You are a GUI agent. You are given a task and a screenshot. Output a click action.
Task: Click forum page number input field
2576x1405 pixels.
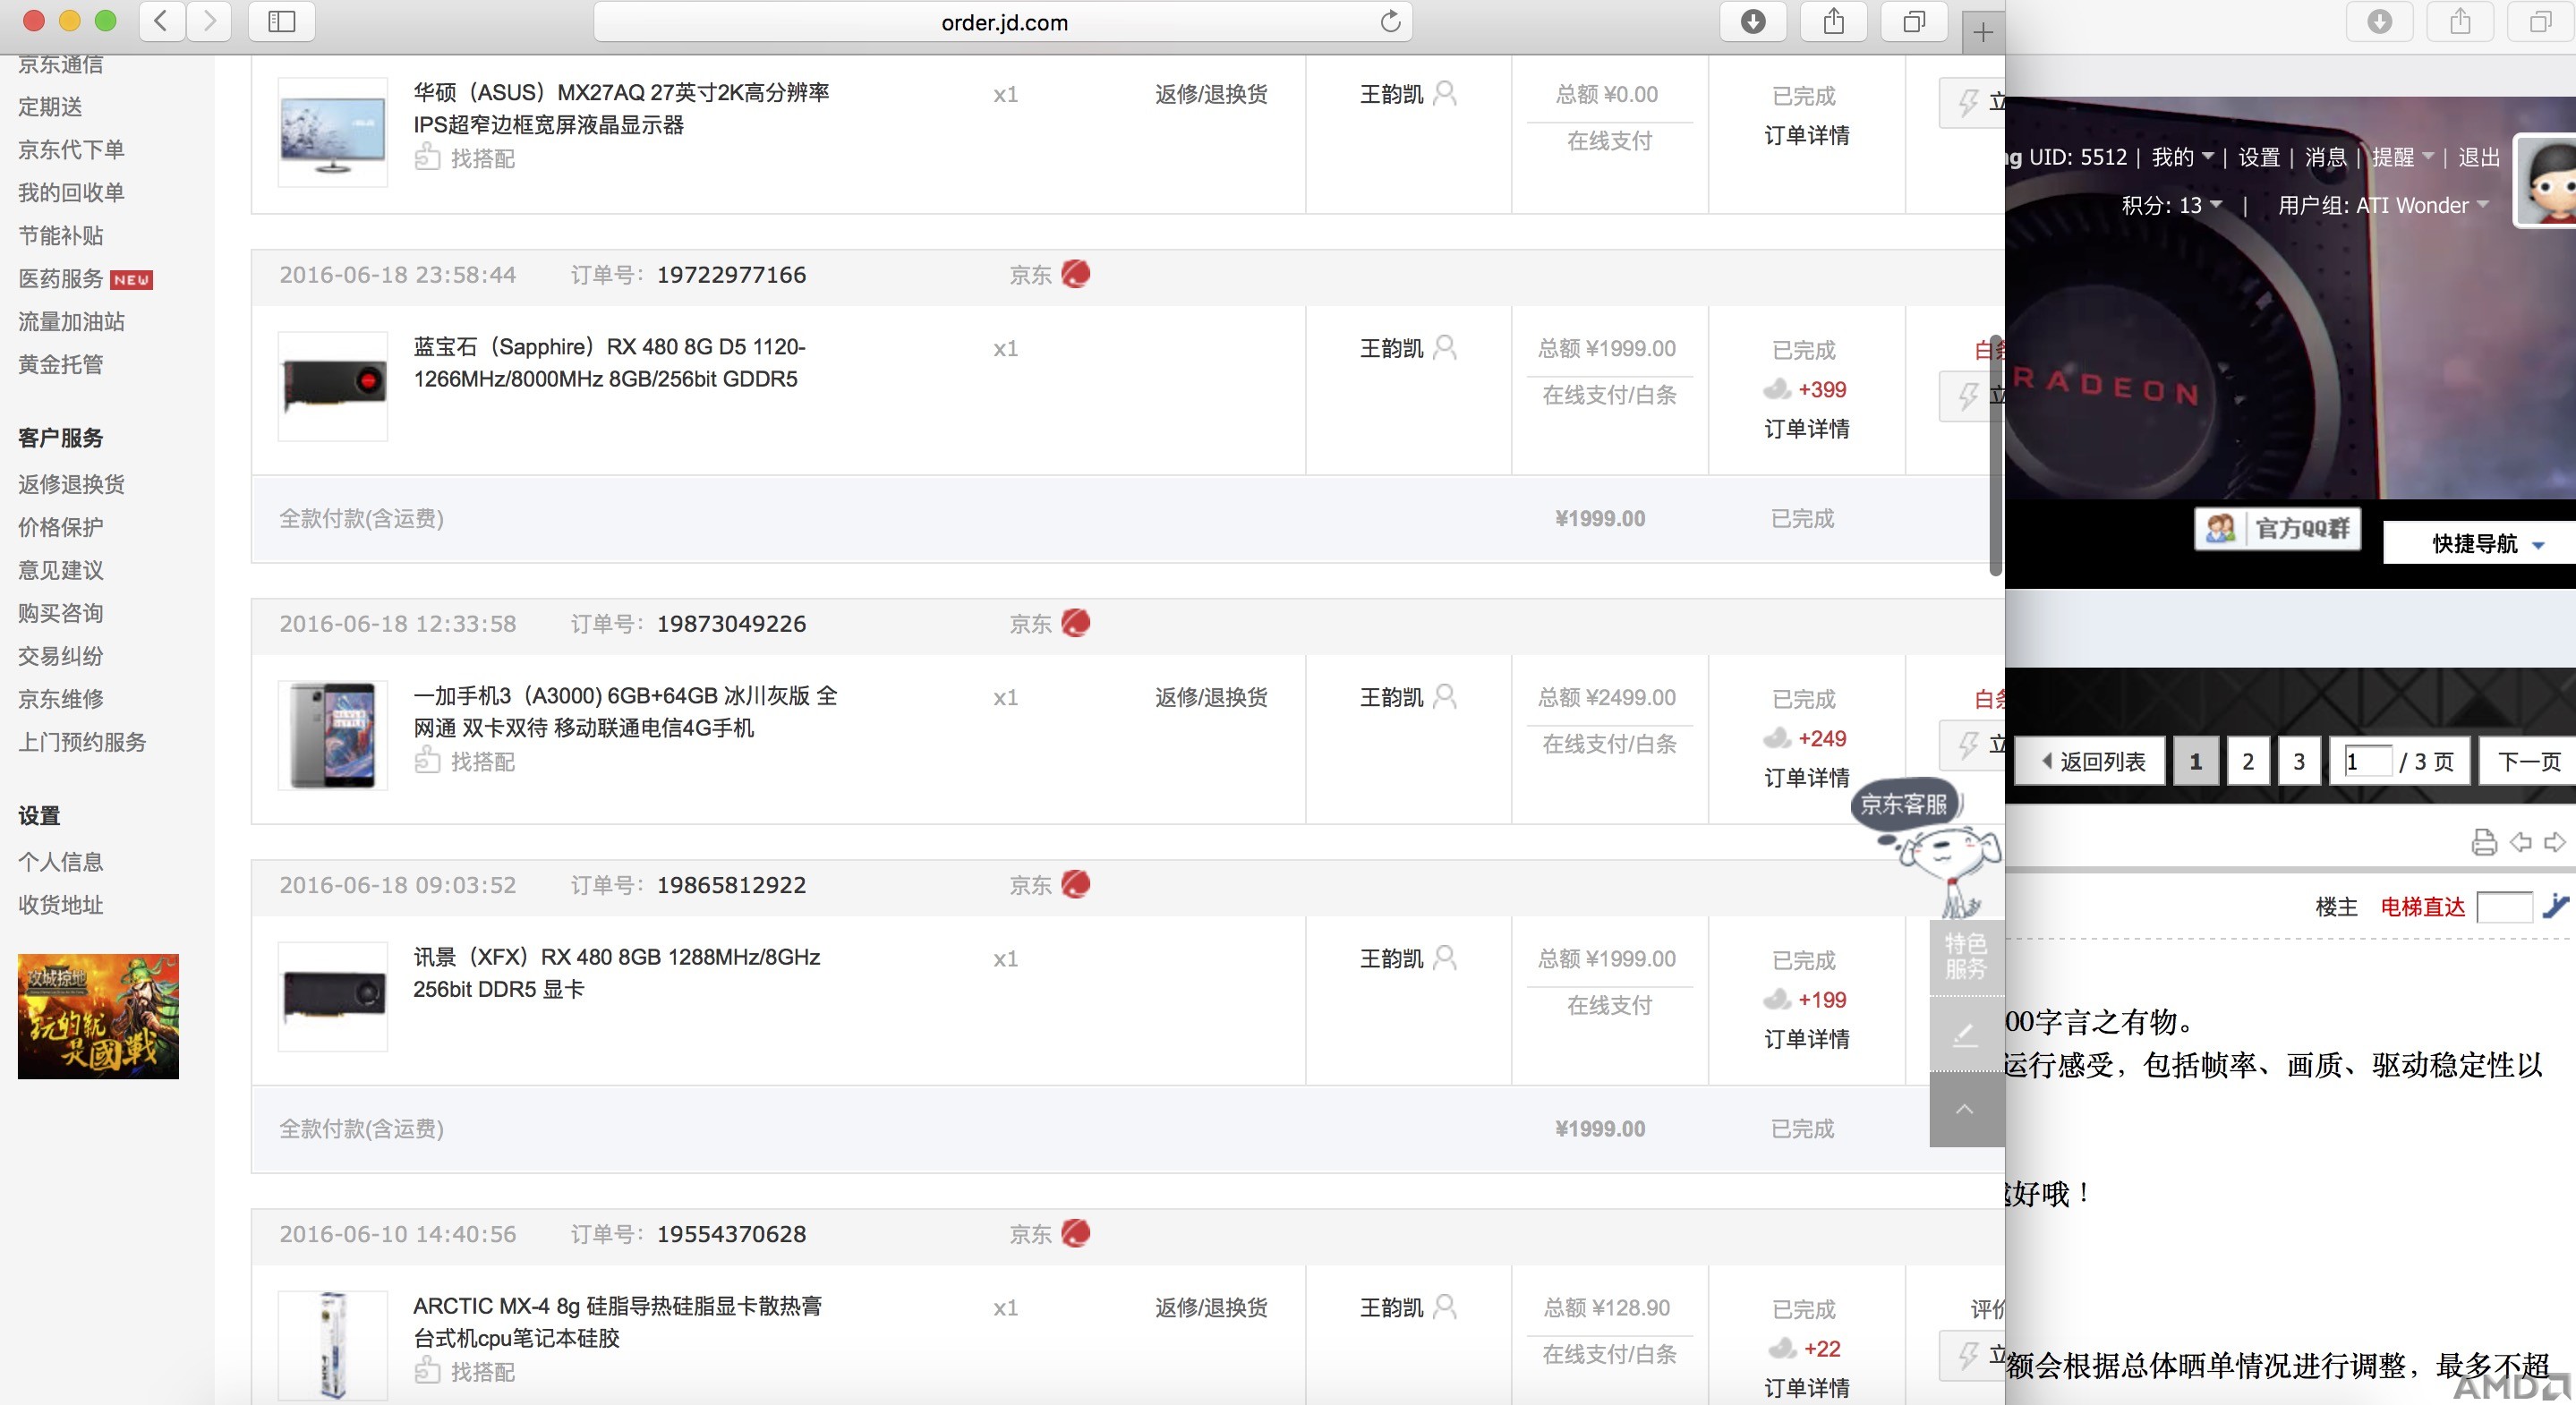[2368, 761]
